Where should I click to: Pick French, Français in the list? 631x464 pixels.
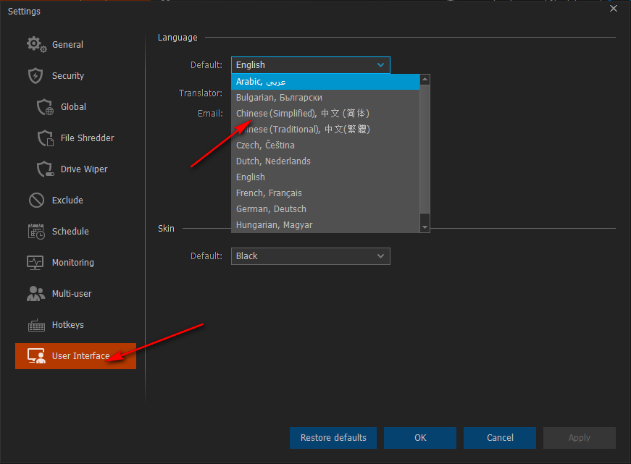pyautogui.click(x=269, y=193)
